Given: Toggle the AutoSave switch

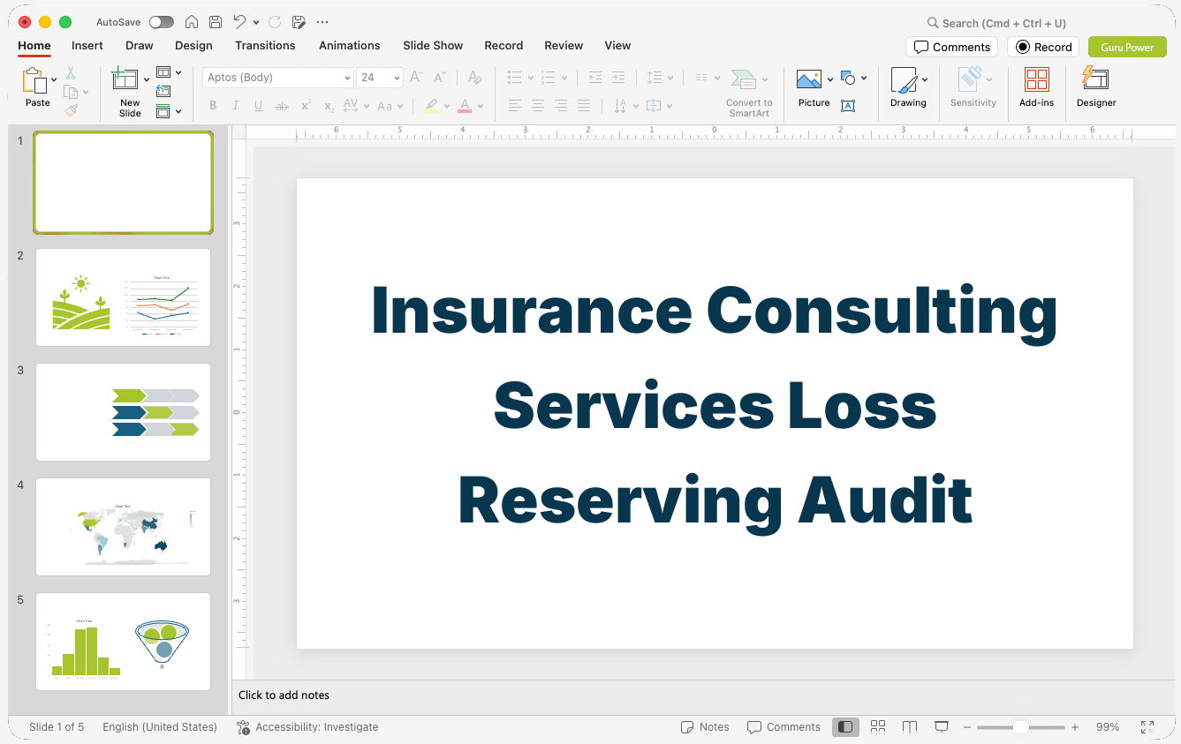Looking at the screenshot, I should [x=162, y=22].
